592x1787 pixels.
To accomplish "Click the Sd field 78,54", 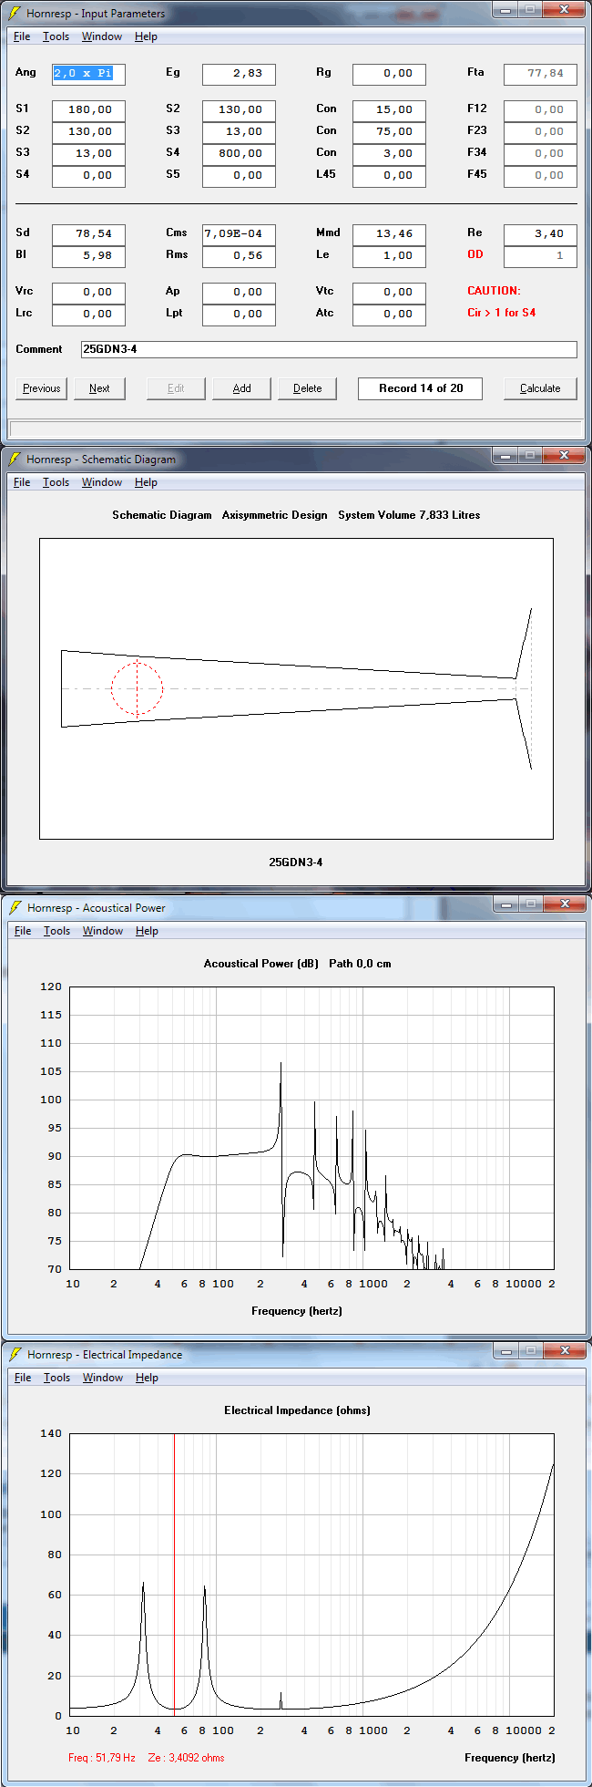I will coord(88,234).
